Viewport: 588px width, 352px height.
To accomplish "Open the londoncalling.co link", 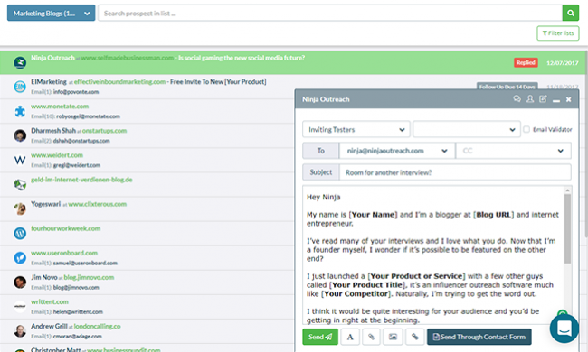I will (97, 326).
